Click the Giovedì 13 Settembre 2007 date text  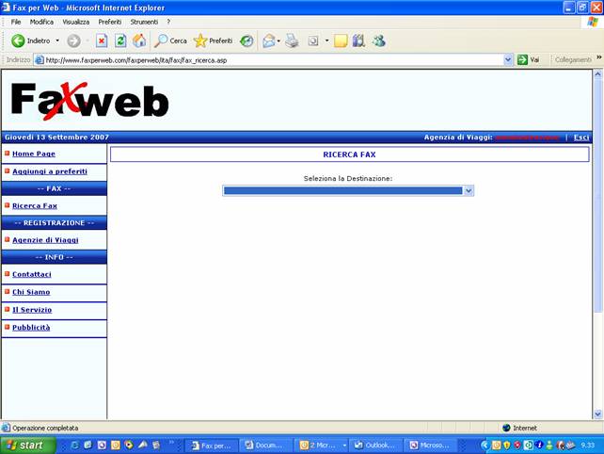[x=56, y=138]
